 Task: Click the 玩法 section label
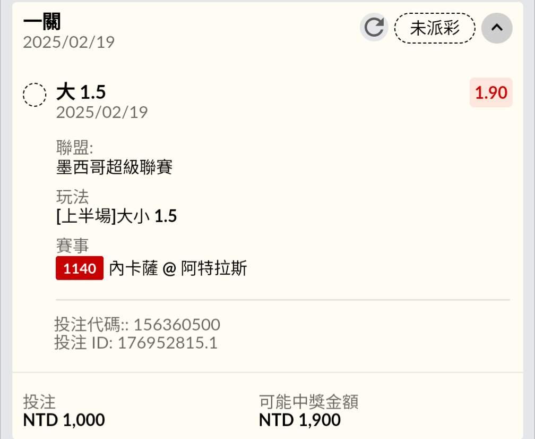(x=72, y=197)
